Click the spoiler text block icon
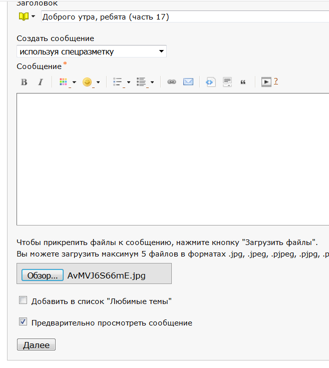Image resolution: width=329 pixels, height=368 pixels. click(227, 82)
